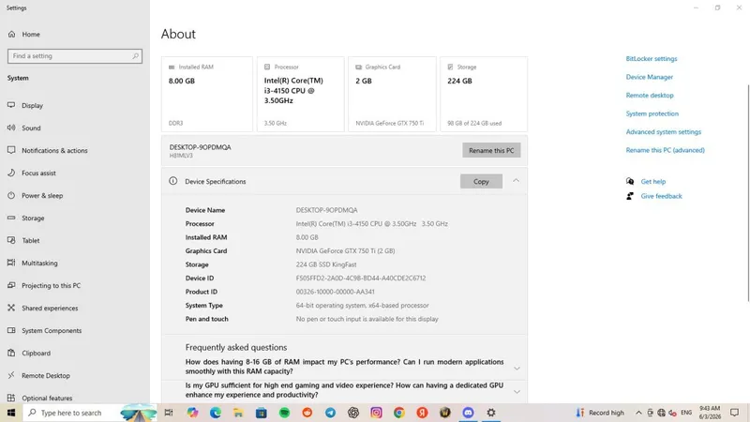Open Google Chrome from the taskbar
Viewport: 750px width, 422px height.
(x=399, y=413)
